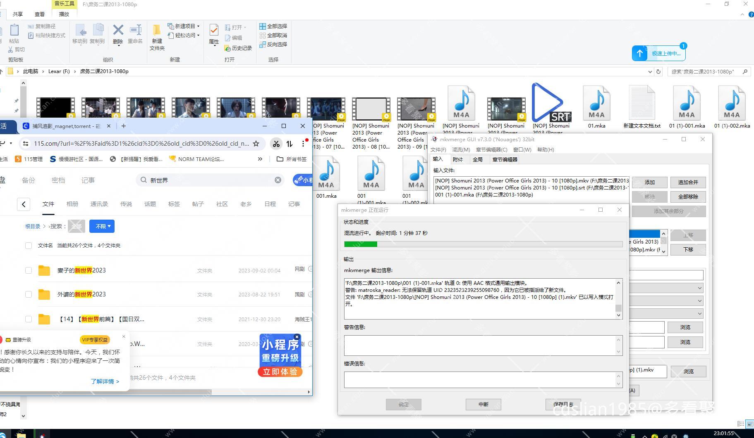
Task: Open the 不限 filter dropdown
Action: (102, 226)
